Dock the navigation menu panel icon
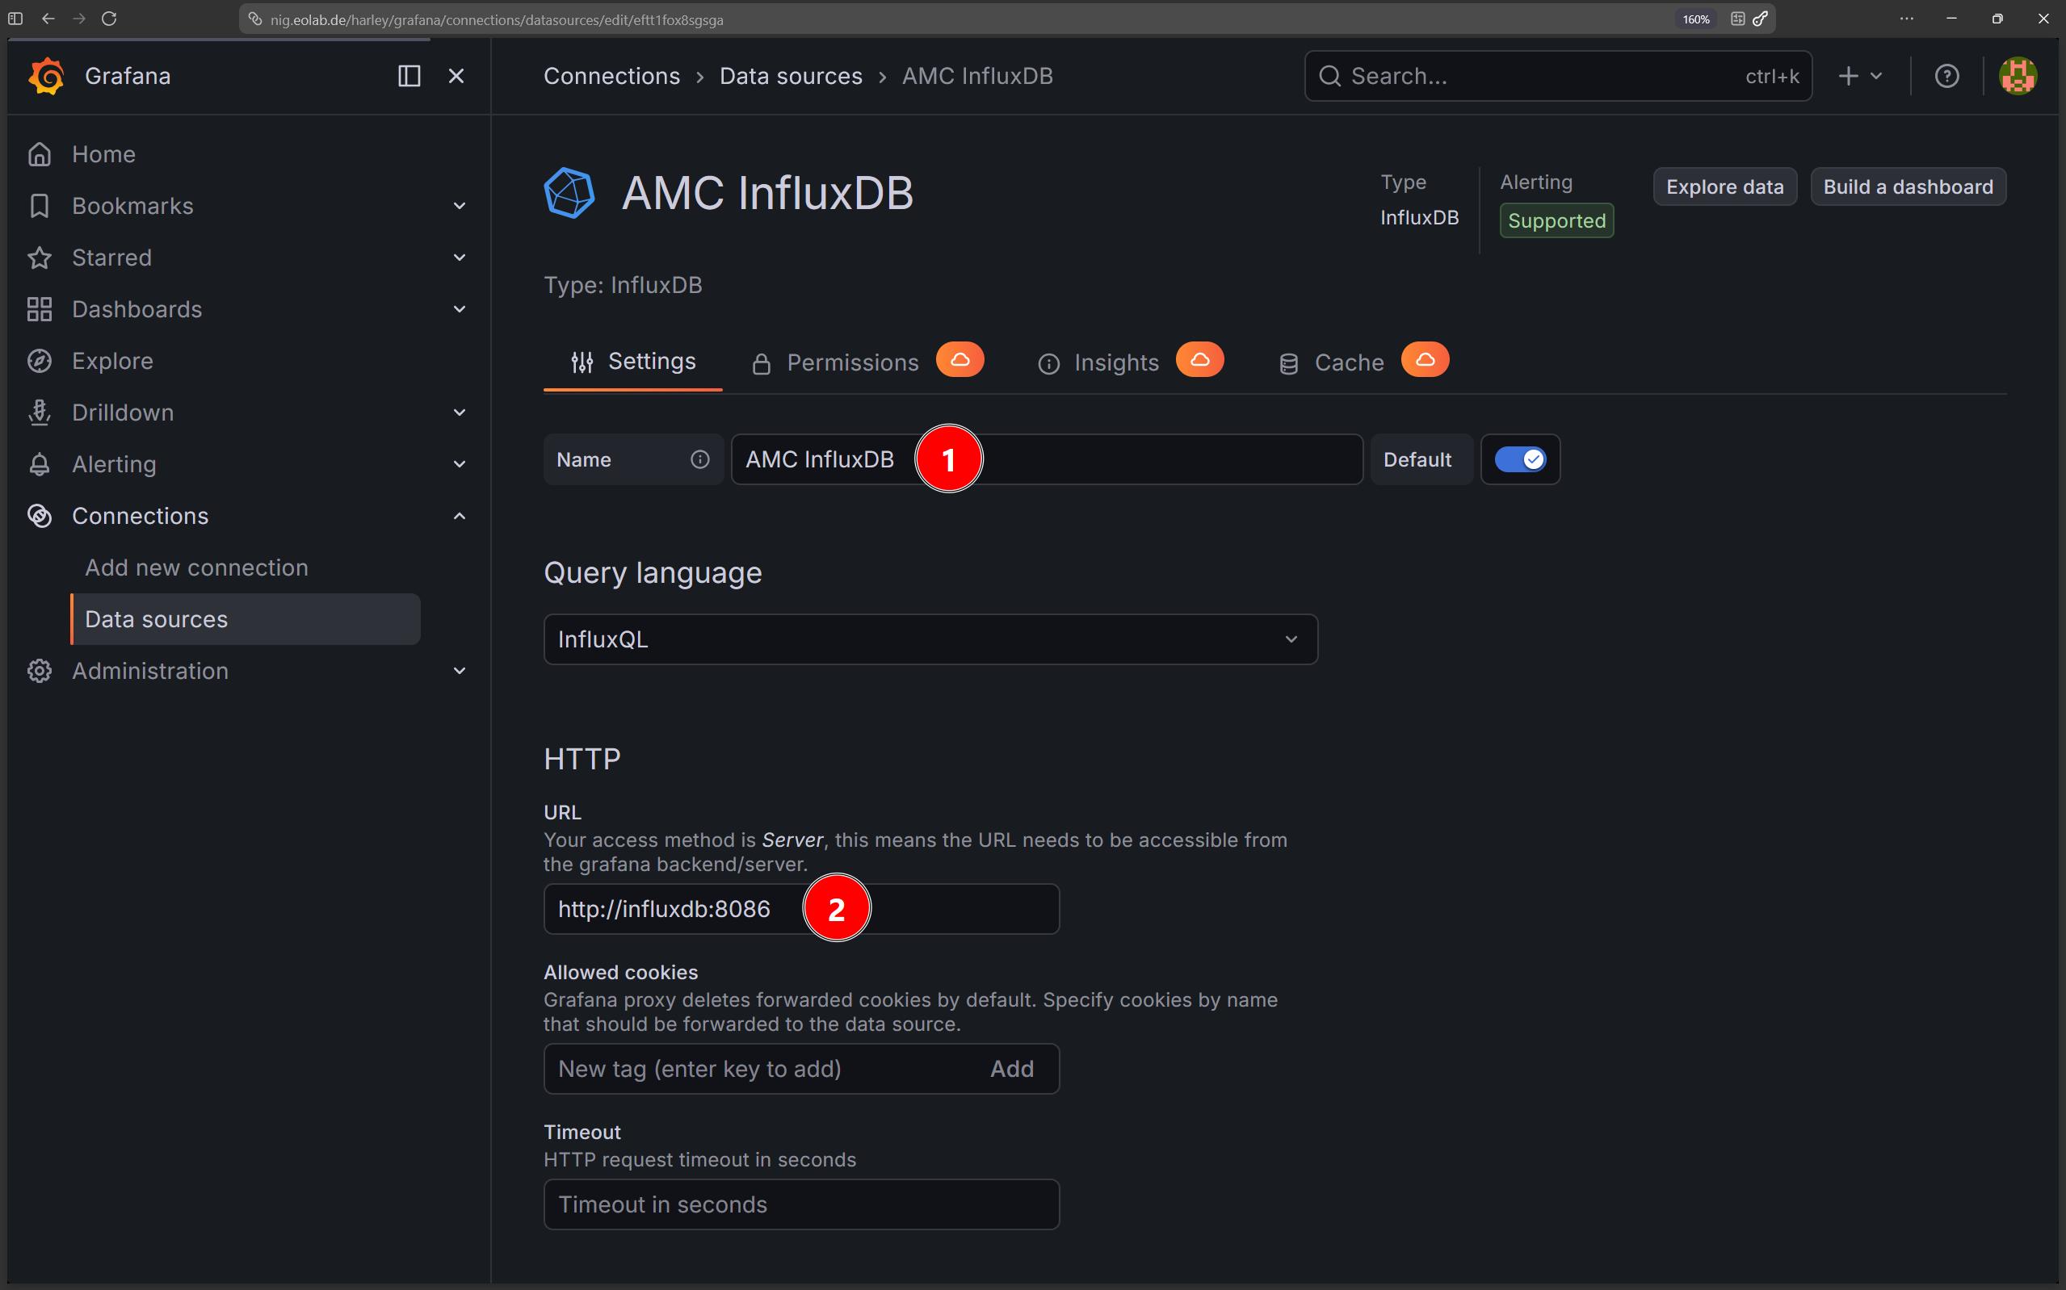The image size is (2066, 1290). coord(409,76)
